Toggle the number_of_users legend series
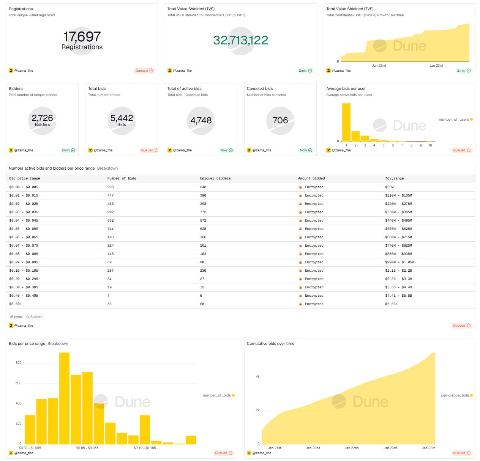This screenshot has width=480, height=461. click(x=455, y=120)
